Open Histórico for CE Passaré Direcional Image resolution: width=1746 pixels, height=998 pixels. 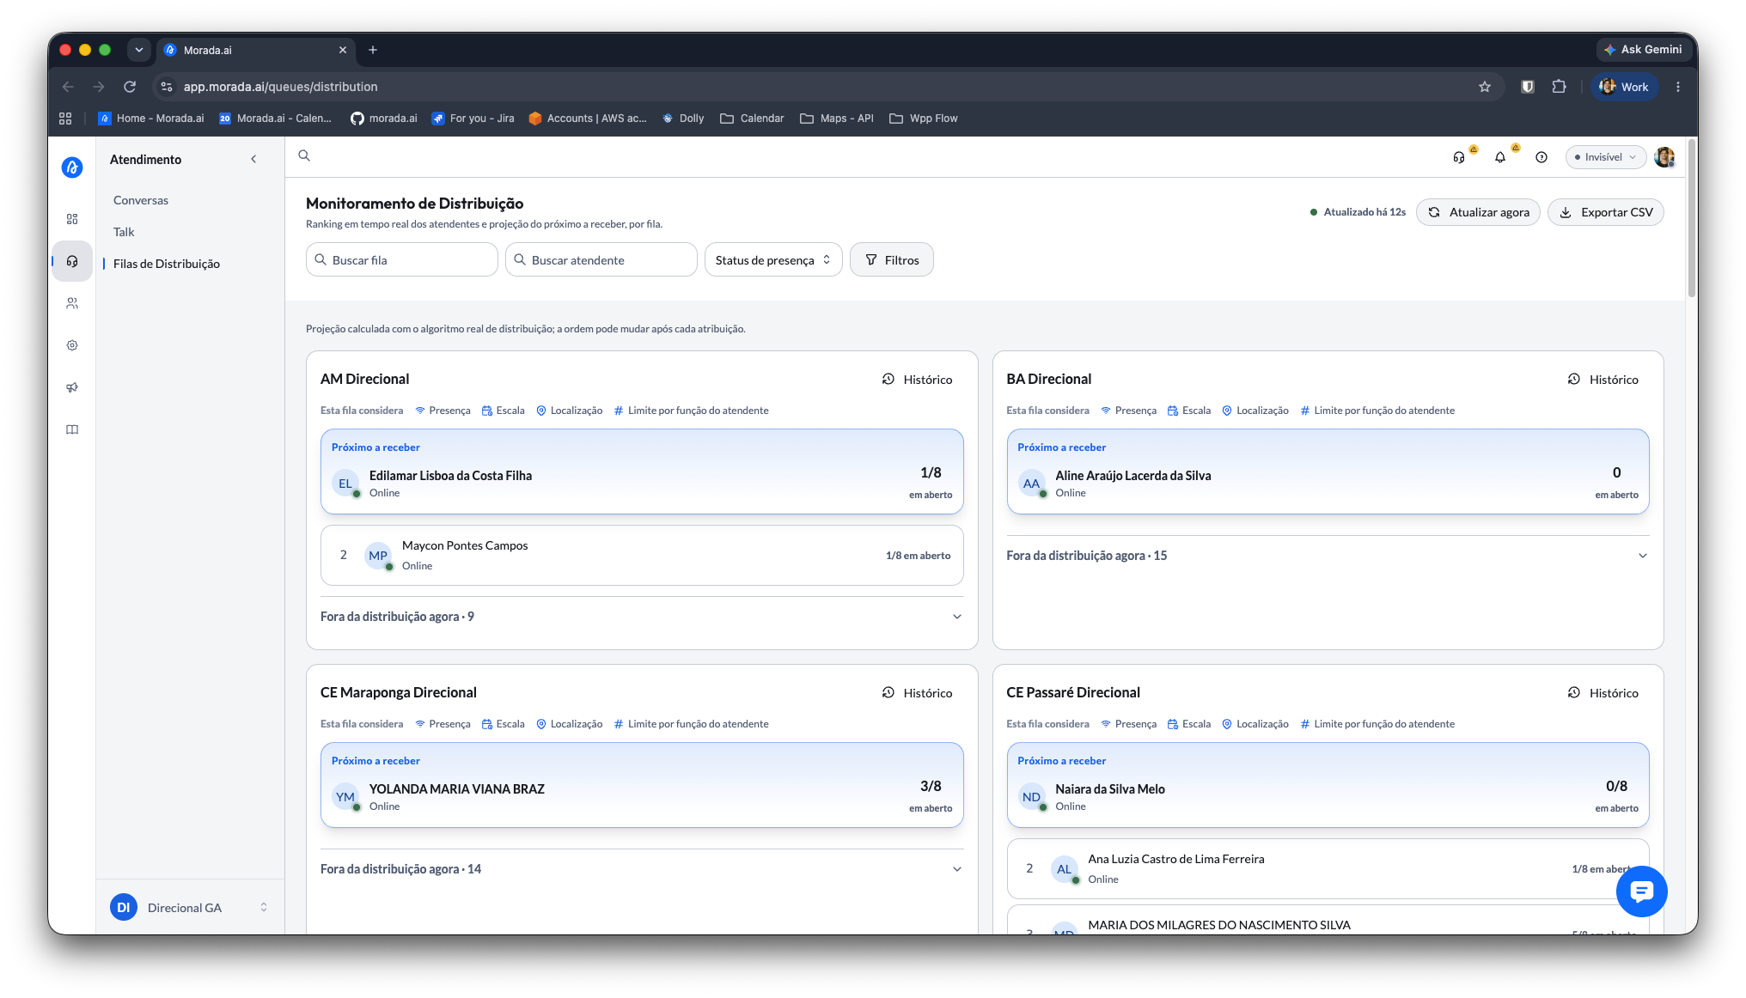(1603, 693)
